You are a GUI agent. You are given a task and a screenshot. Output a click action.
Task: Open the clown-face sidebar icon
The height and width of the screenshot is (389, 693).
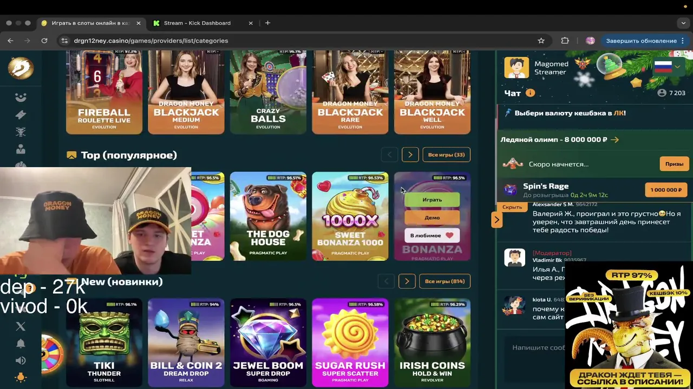click(x=21, y=98)
